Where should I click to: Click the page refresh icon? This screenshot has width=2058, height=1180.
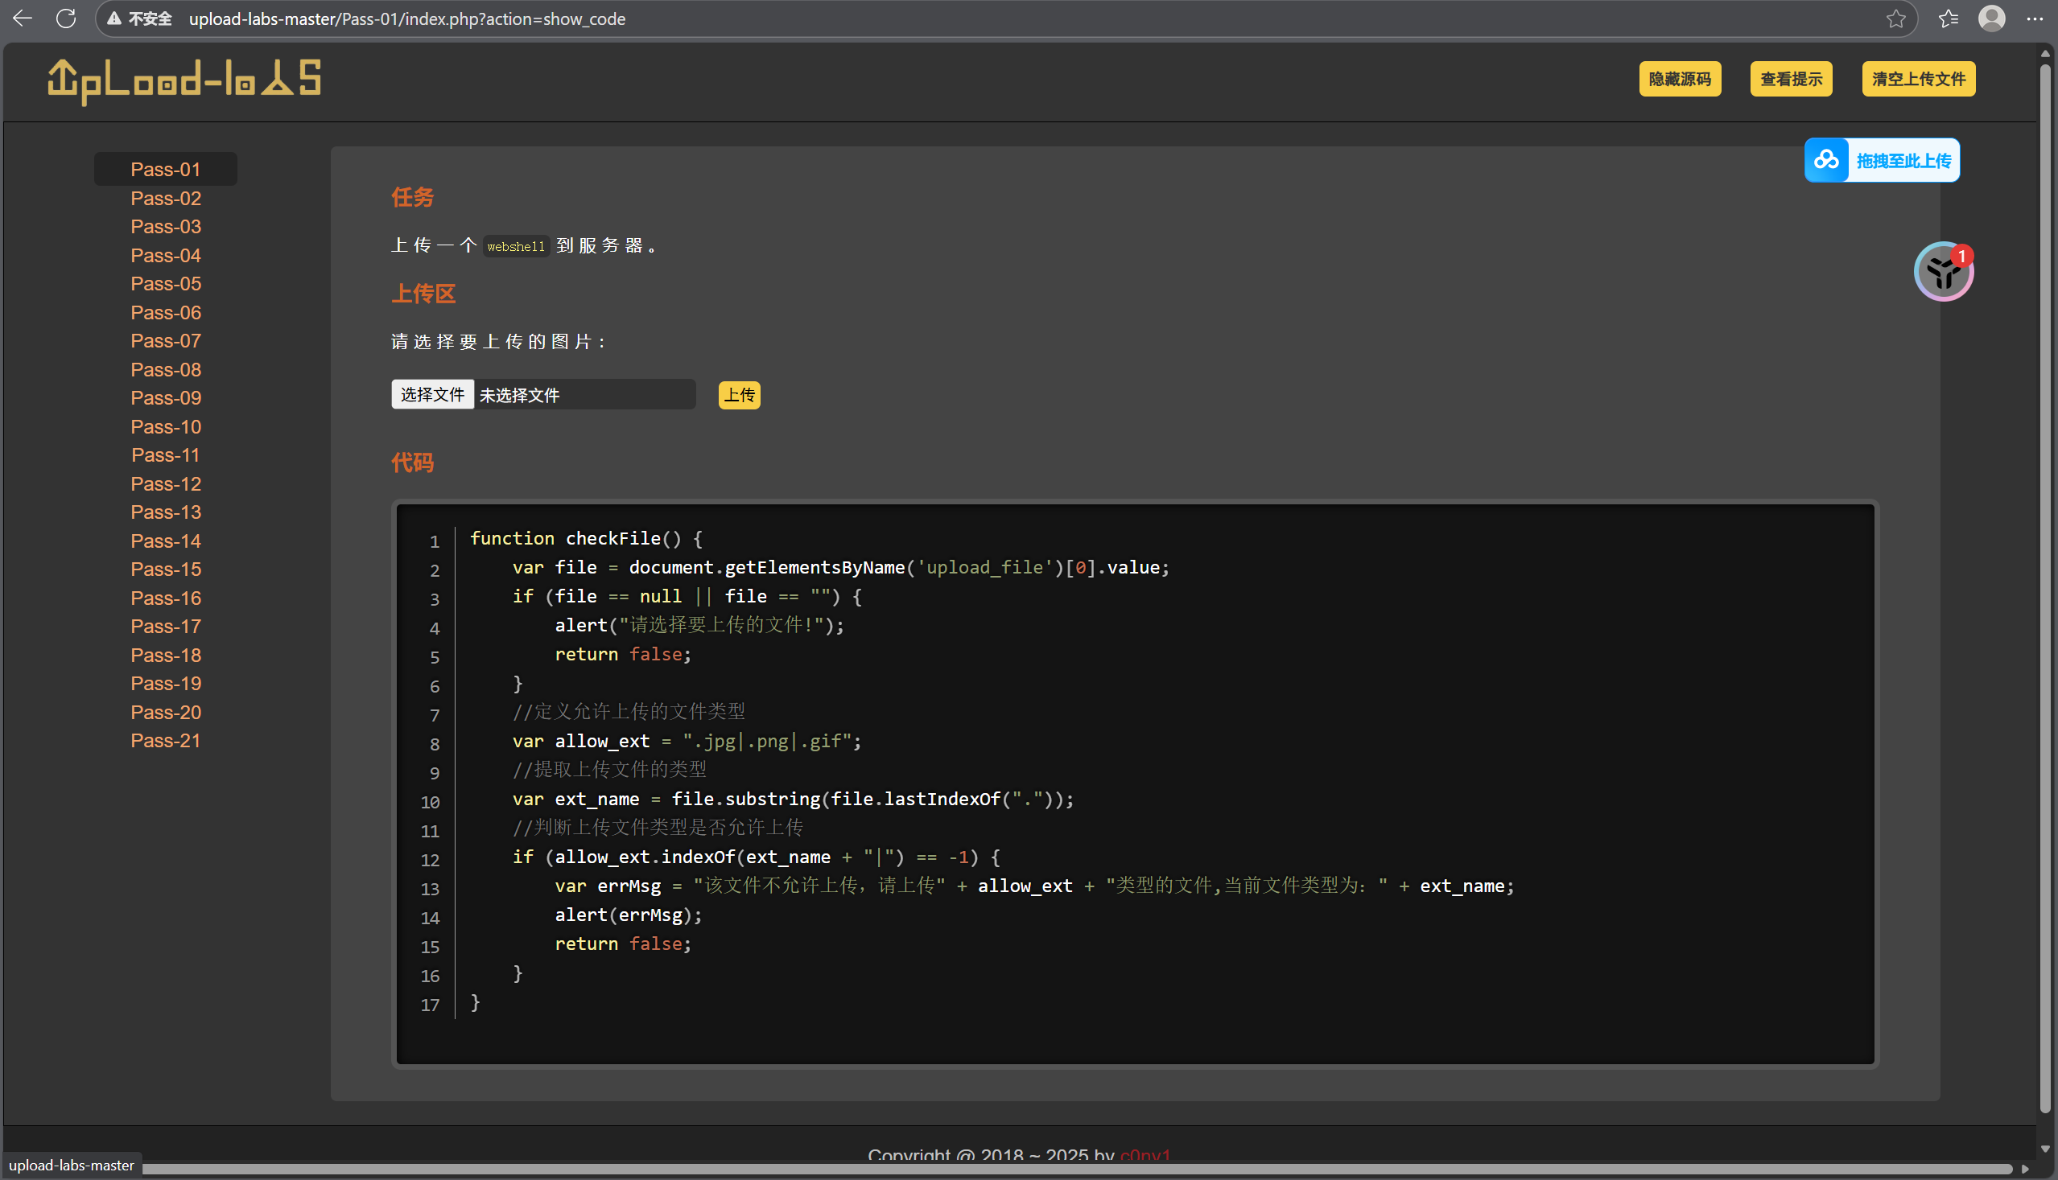tap(67, 18)
